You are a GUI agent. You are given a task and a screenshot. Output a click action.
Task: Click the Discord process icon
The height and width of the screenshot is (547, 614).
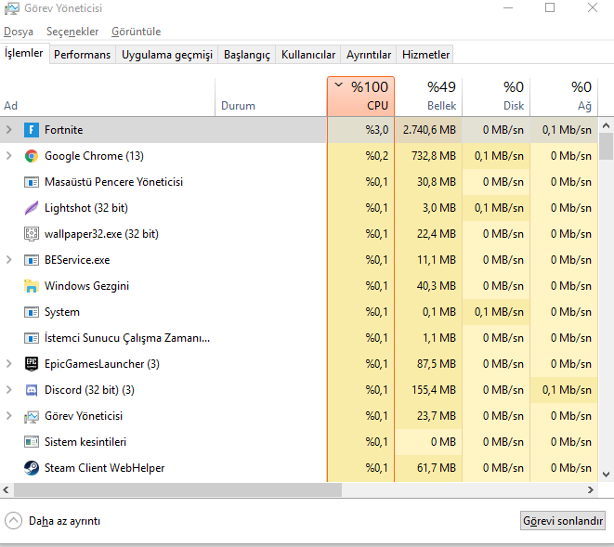32,390
